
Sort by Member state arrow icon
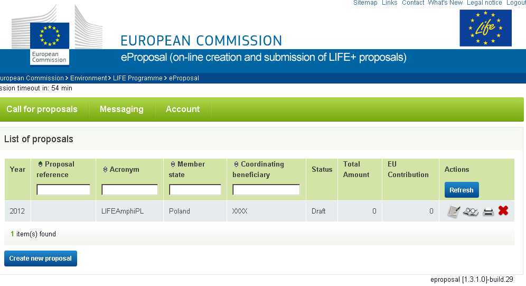coord(173,164)
